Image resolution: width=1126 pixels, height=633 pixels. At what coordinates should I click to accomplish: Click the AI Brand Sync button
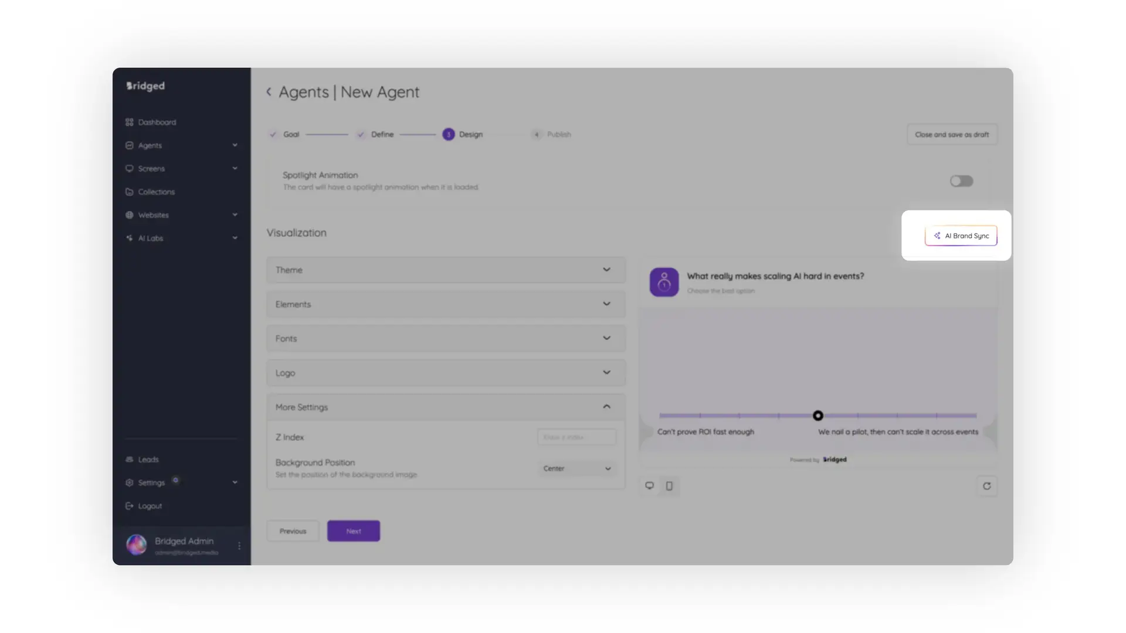[961, 236]
